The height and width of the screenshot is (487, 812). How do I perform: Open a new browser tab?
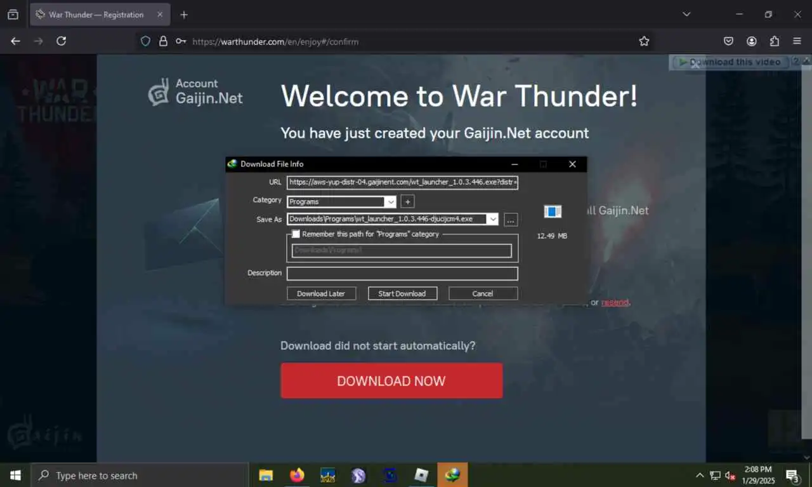184,15
